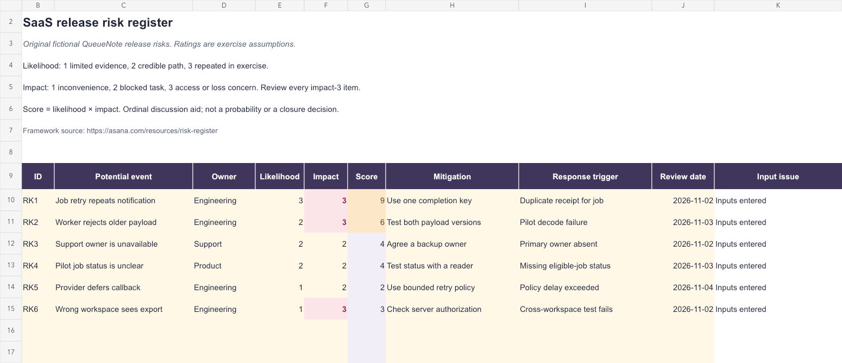This screenshot has height=363, width=842.
Task: Select 'Test both payload versions' cell
Action: coord(452,222)
